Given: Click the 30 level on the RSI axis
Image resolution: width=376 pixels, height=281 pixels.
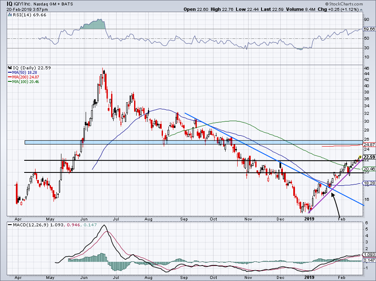Looking at the screenshot, I should click(x=367, y=48).
